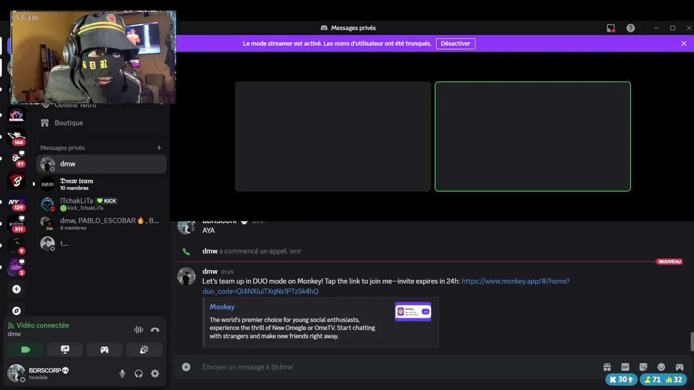Open noise suppression waveform icon
This screenshot has width=694, height=390.
coord(139,329)
